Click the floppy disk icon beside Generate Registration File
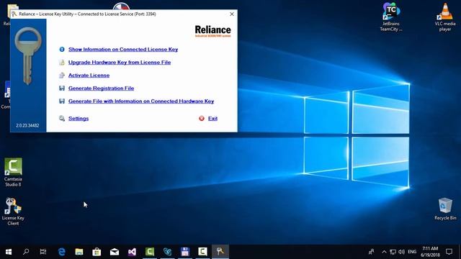Viewport: 461px width, 259px height. click(x=62, y=88)
